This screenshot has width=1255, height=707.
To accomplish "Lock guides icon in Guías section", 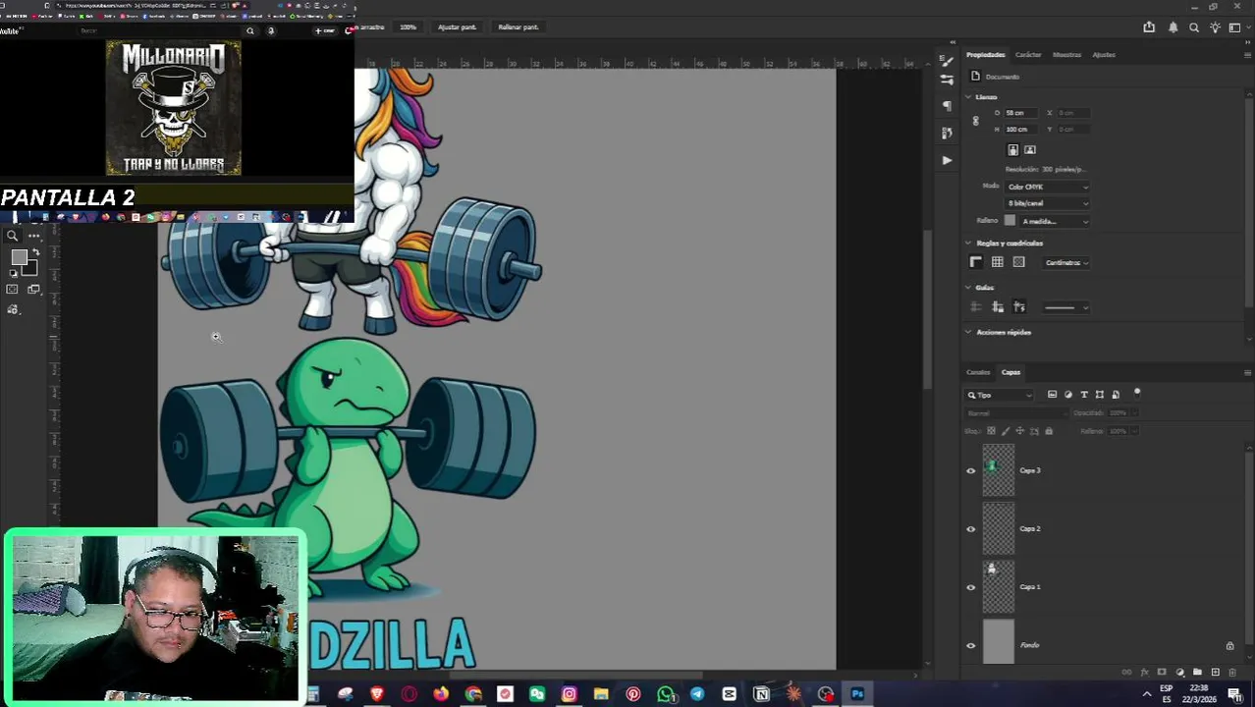I will click(998, 307).
